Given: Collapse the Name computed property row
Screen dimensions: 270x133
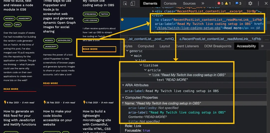Looking at the screenshot, I should click(x=123, y=103).
